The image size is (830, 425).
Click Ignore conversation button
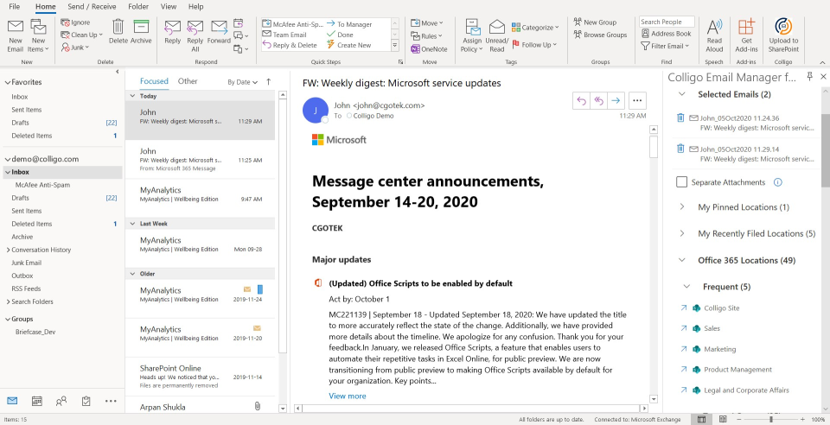pyautogui.click(x=76, y=22)
